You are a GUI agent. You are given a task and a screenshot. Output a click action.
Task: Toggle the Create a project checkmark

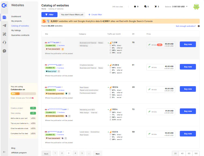(x=33, y=108)
